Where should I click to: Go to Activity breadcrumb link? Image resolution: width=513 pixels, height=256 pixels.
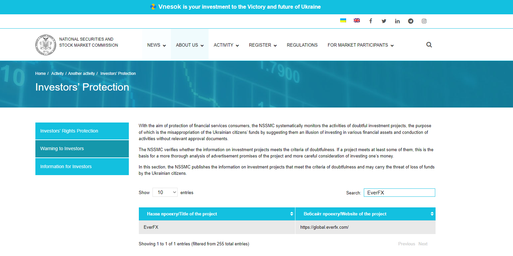coord(57,74)
